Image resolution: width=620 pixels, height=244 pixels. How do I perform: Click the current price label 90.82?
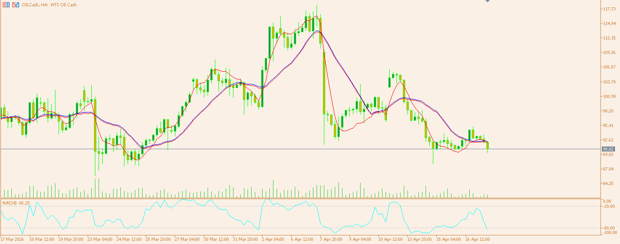point(608,149)
